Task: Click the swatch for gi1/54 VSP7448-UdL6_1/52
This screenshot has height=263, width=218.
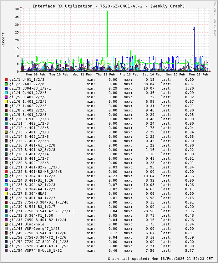Action: pos(6,250)
